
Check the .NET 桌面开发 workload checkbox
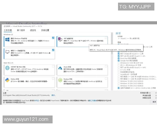[106, 38]
